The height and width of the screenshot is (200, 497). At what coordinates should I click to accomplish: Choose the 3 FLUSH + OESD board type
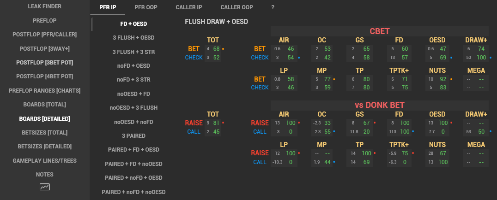click(133, 38)
